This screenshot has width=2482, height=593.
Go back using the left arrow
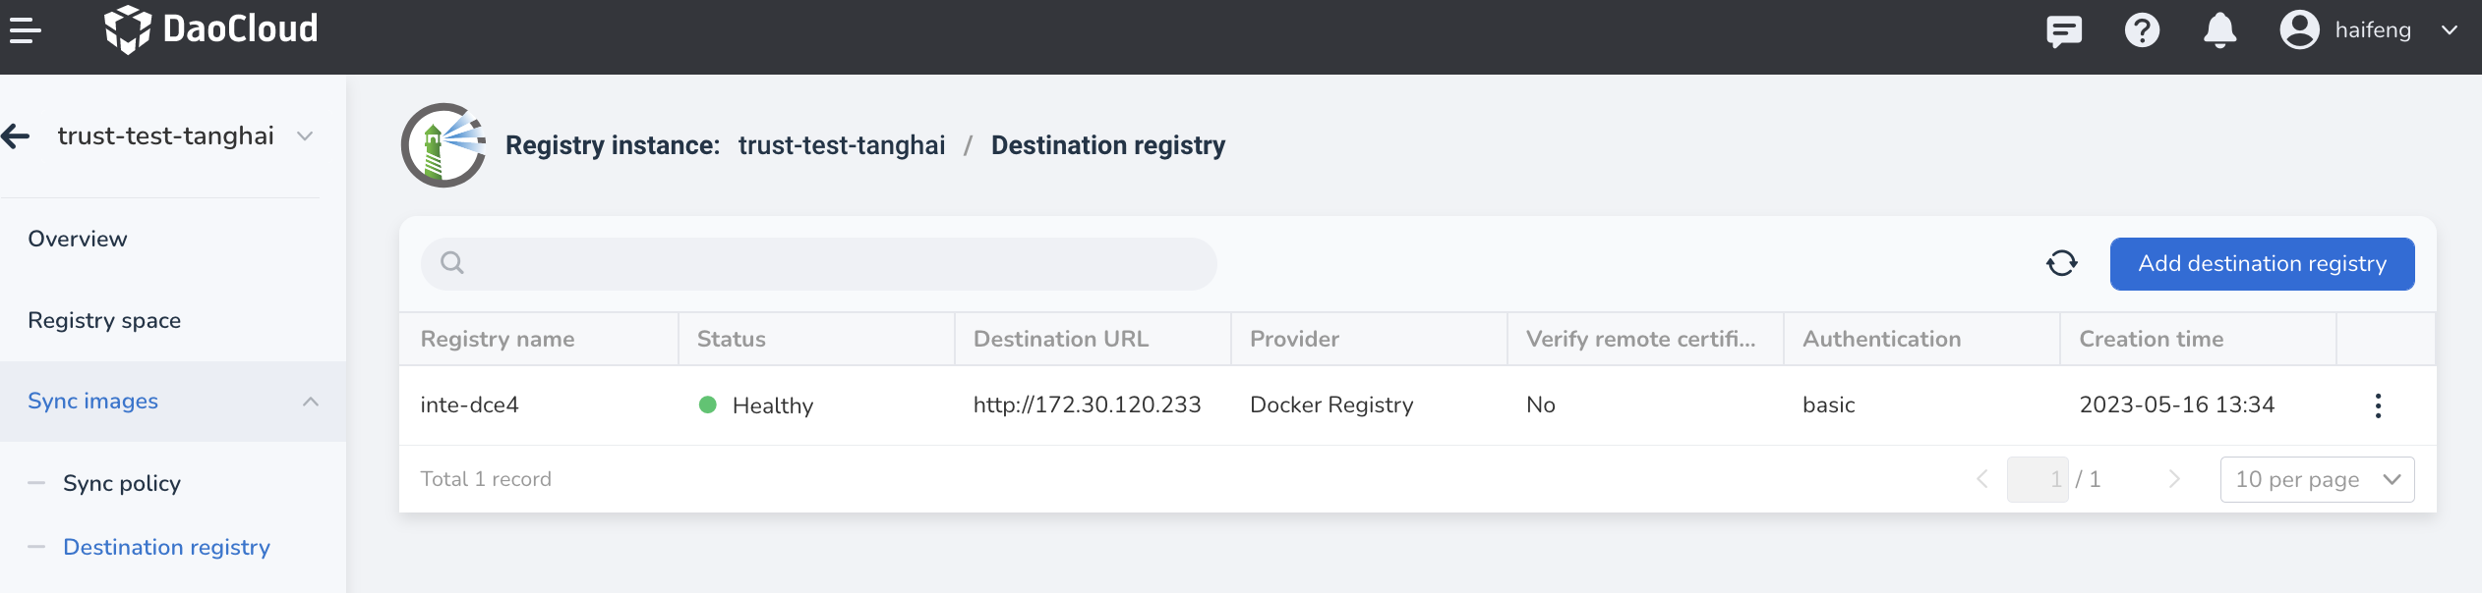pos(17,135)
